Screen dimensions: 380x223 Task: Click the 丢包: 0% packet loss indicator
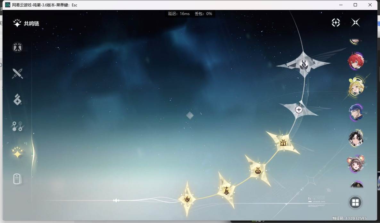click(203, 14)
